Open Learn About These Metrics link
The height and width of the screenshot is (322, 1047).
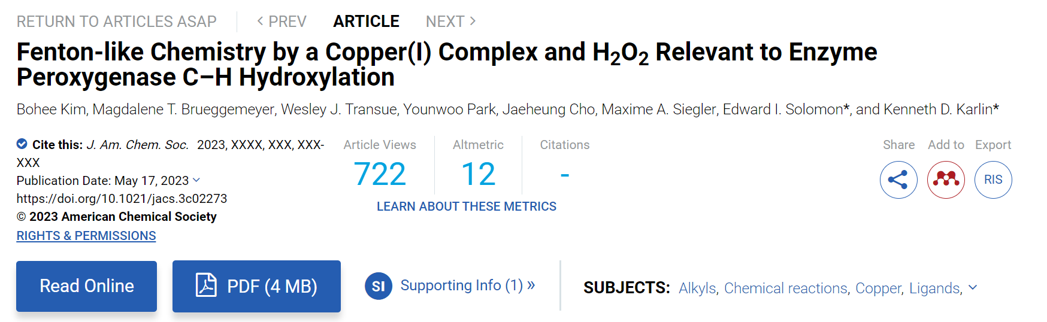[x=467, y=206]
